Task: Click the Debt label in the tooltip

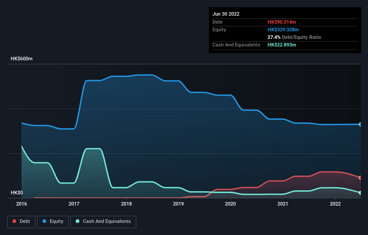Action: click(217, 22)
